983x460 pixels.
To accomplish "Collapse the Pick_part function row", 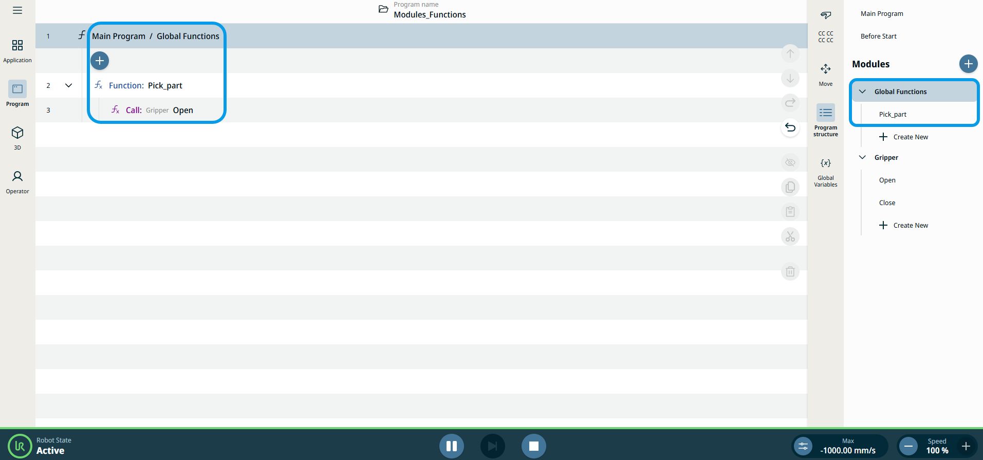I will 68,85.
